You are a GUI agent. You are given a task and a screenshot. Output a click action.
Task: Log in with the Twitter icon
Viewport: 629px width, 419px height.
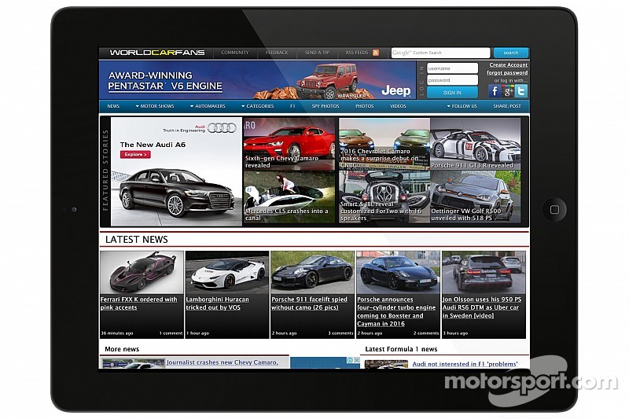click(521, 91)
